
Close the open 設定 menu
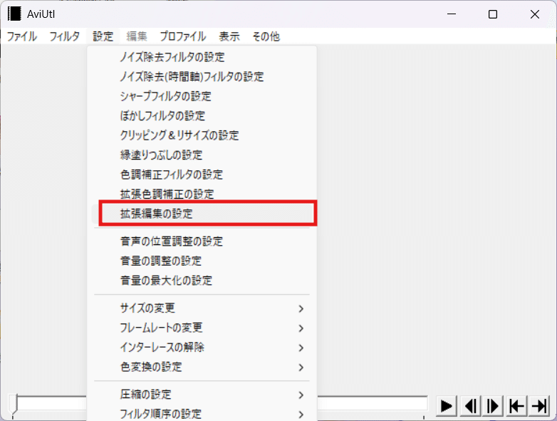click(x=103, y=36)
